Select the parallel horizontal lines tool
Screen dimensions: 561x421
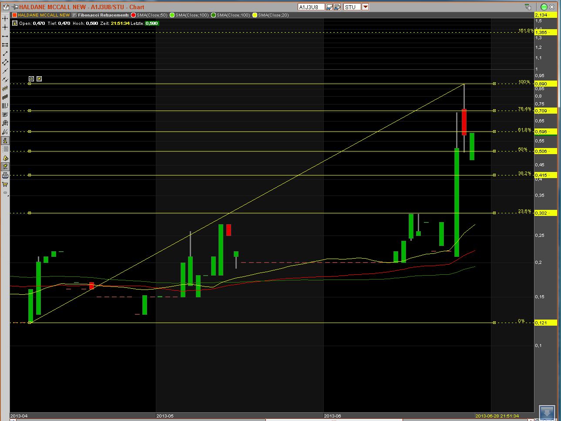(x=5, y=45)
